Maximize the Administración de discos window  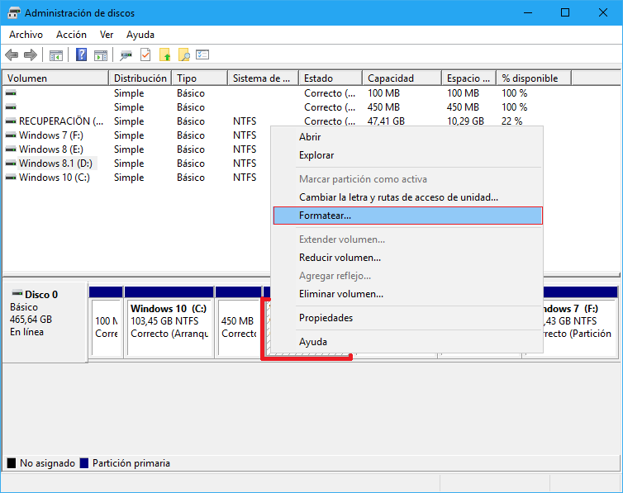point(565,12)
